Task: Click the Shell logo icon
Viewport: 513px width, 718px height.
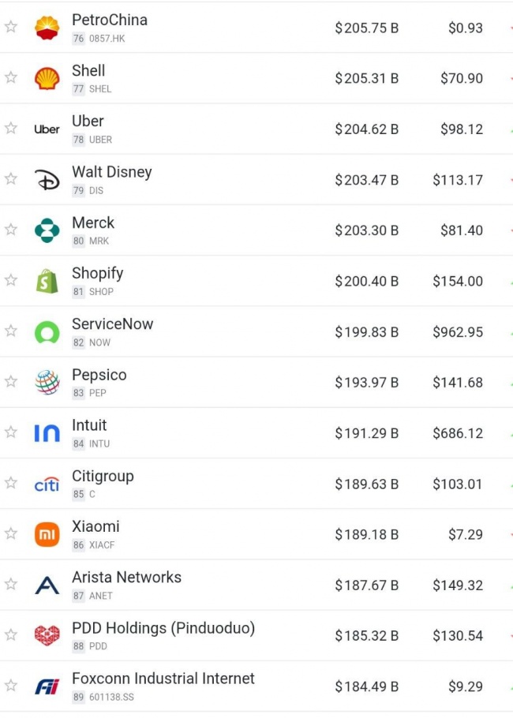Action: [x=47, y=78]
